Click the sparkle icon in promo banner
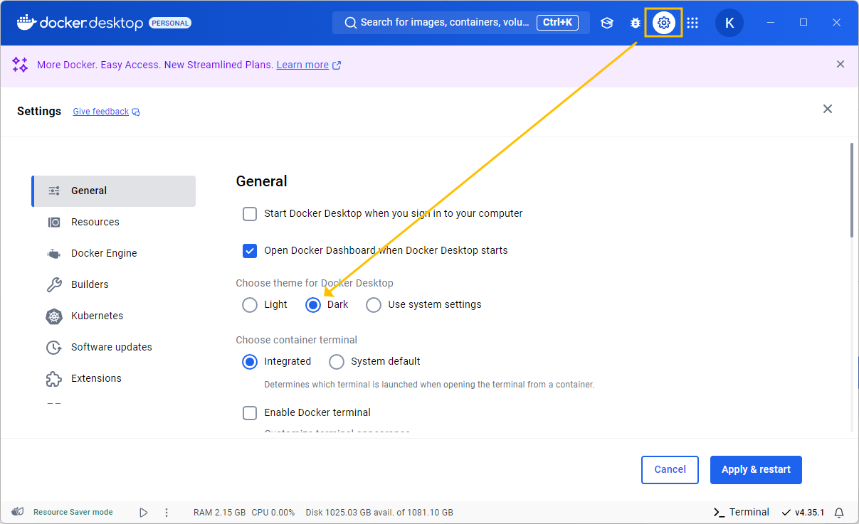The width and height of the screenshot is (859, 524). (x=20, y=65)
